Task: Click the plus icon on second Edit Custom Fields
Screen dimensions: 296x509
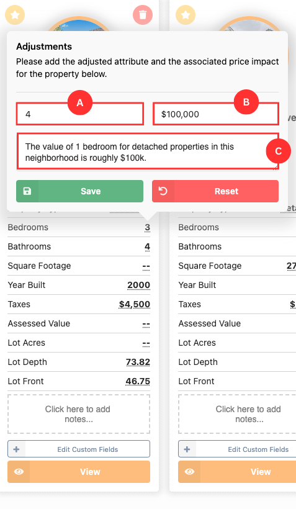Action: [x=187, y=449]
